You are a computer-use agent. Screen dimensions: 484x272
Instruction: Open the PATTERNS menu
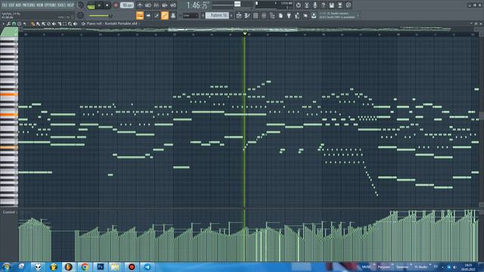pyautogui.click(x=29, y=5)
